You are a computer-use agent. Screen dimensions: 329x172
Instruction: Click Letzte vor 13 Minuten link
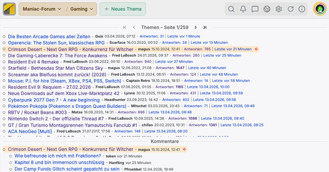pos(209,43)
